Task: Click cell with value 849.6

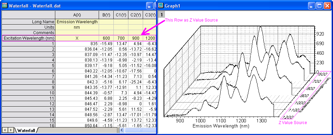Action: click(77, 120)
